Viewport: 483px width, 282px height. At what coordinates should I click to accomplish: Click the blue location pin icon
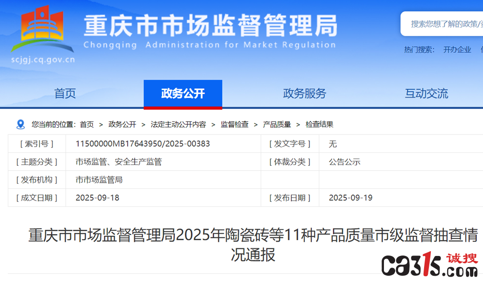21,124
